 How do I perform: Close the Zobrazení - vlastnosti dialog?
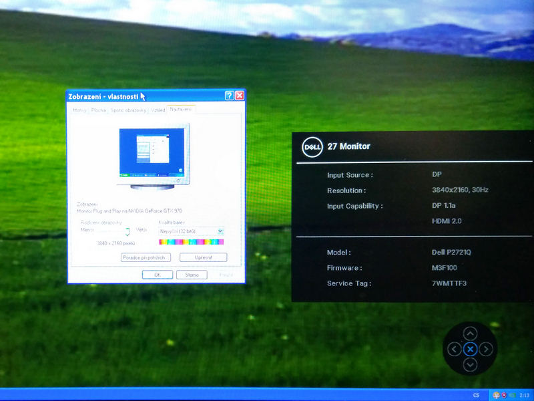pyautogui.click(x=240, y=96)
